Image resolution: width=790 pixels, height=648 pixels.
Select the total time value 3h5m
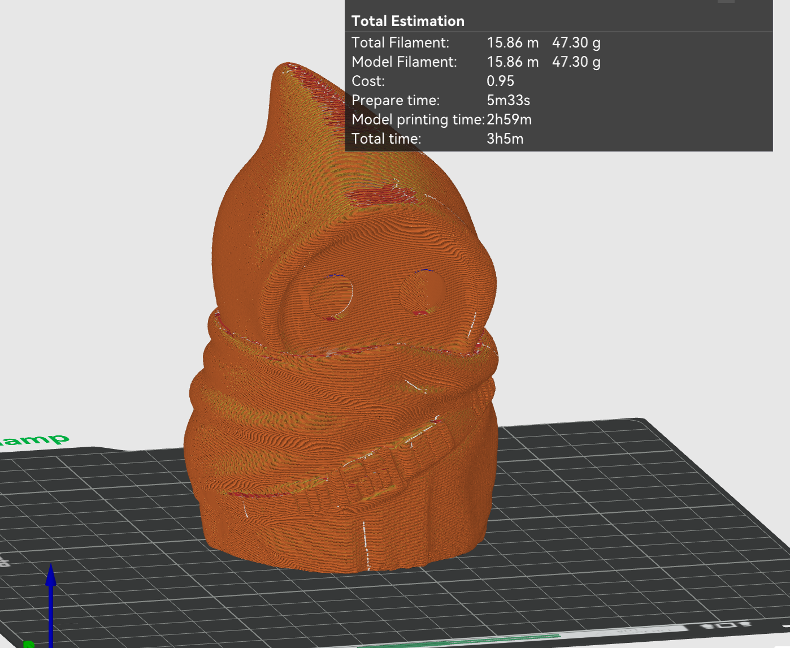tap(505, 139)
